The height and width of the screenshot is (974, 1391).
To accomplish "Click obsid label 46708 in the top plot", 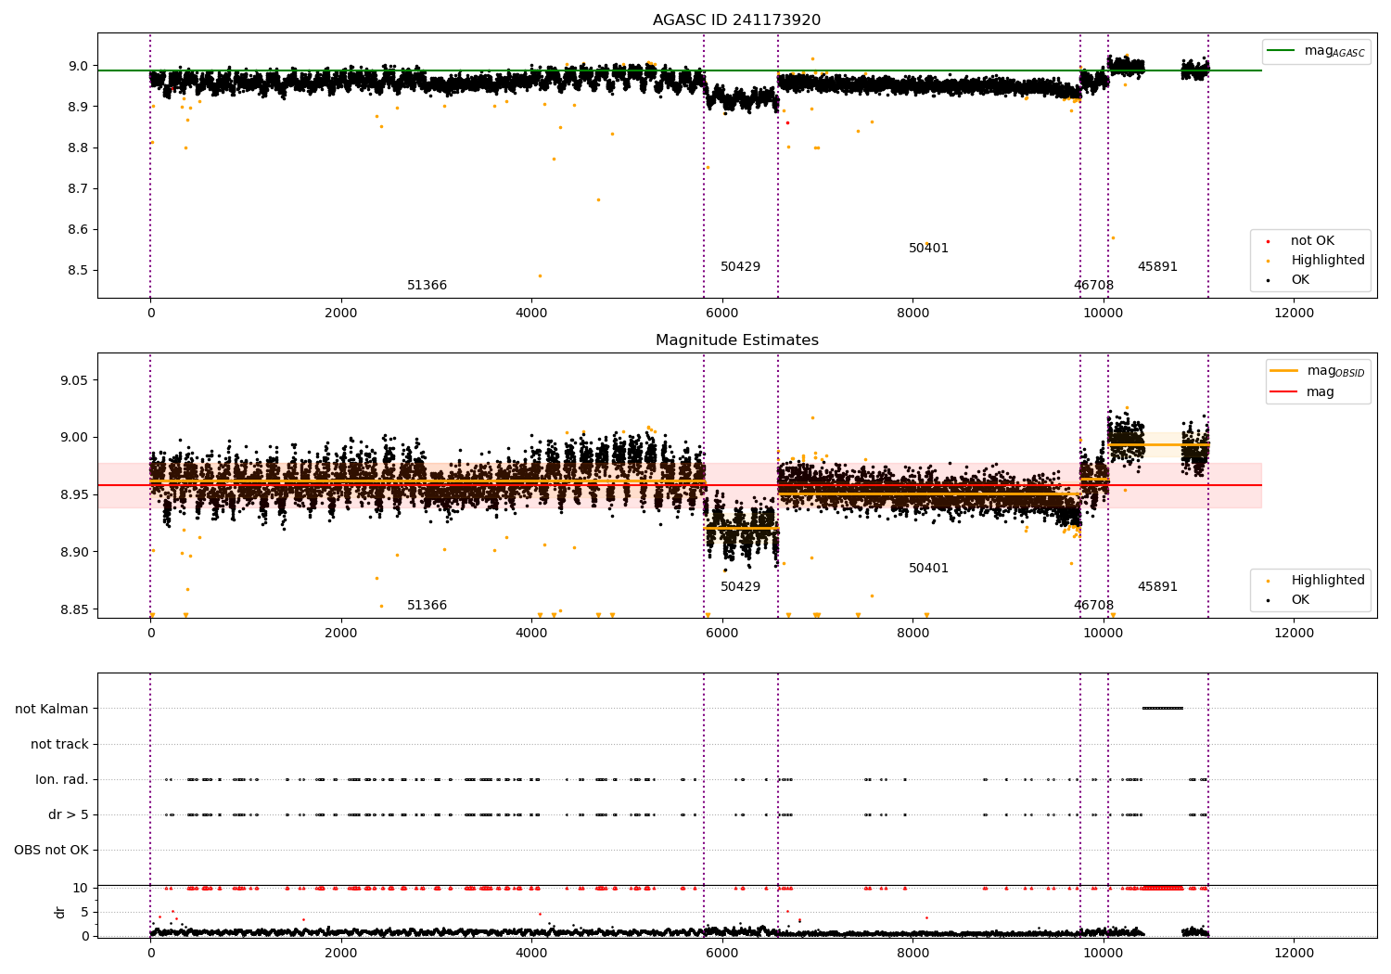I will 1093,286.
